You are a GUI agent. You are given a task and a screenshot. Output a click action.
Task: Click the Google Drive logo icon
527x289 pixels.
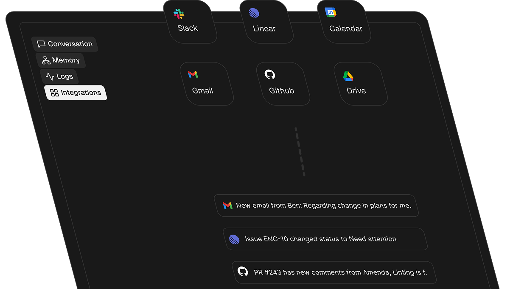348,76
